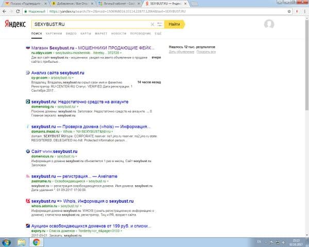309x247 pixels.
Task: Expand dropdown arrow of the whois.adonix.ru result URL
Action: pyautogui.click(x=81, y=206)
